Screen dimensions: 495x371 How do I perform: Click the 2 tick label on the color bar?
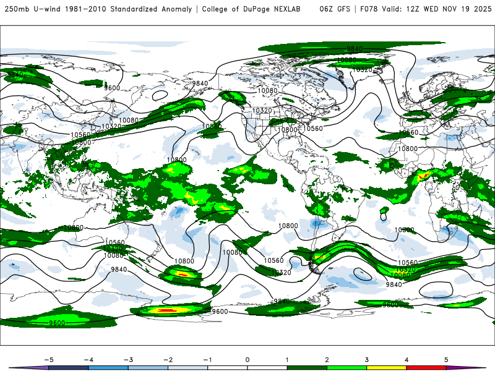click(327, 360)
